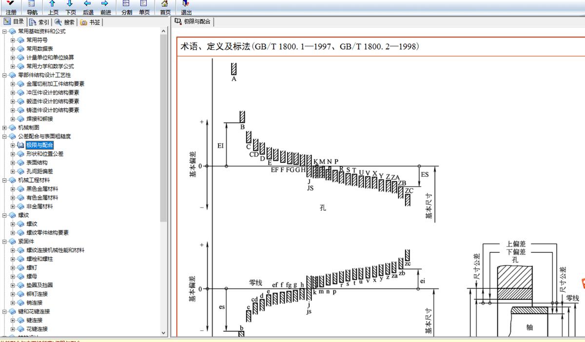
Task: Open the 书签 bookmarks tab
Action: (x=90, y=22)
